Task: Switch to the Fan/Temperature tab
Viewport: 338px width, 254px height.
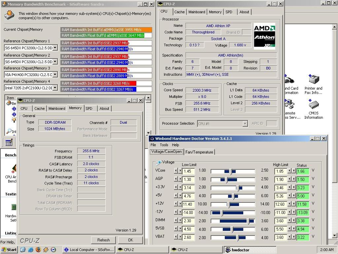Action: 199,152
